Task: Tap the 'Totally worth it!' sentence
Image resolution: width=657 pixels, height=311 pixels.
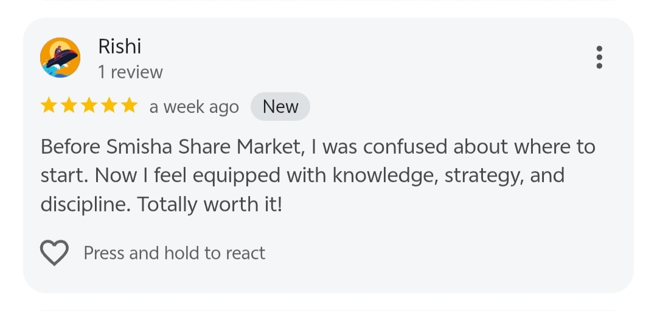Action: pos(210,205)
